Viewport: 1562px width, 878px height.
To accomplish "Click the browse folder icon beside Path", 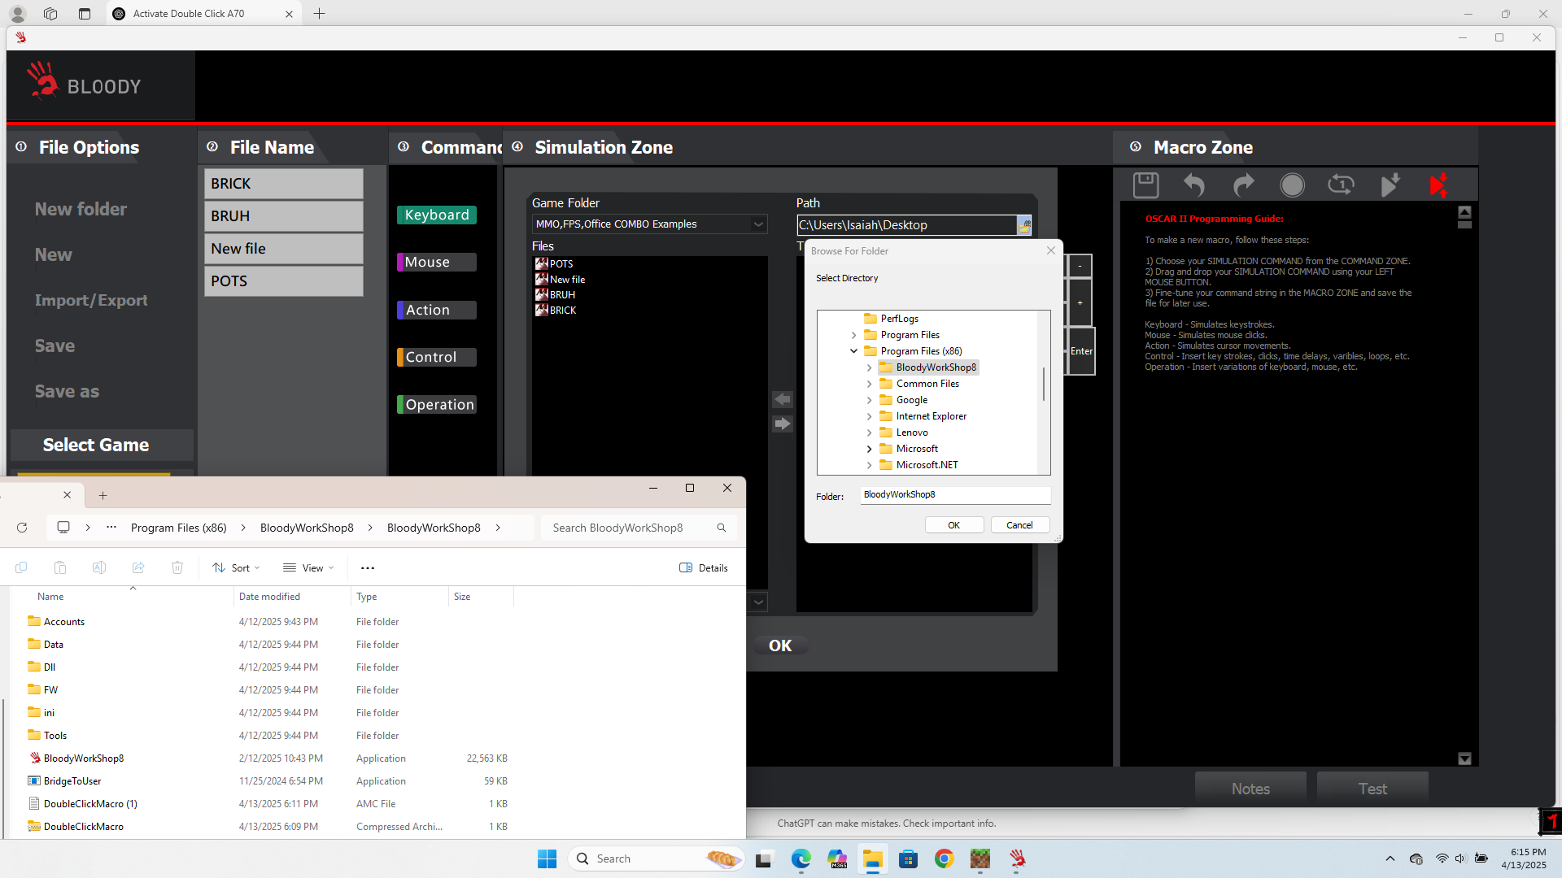I will point(1024,225).
